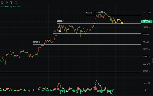Select the horizontal line labeled 55167.05
The width and height of the screenshot is (153, 96).
[97, 33]
